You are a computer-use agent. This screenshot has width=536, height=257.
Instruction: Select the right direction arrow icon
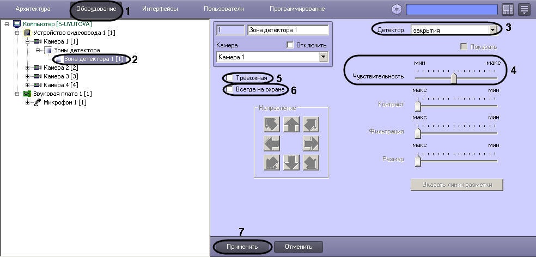[310, 144]
